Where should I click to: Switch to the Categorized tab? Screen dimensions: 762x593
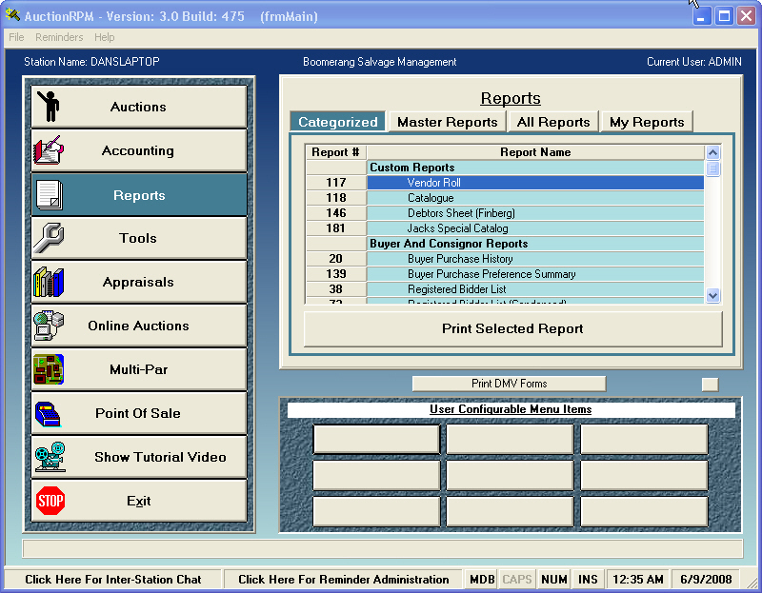point(338,122)
